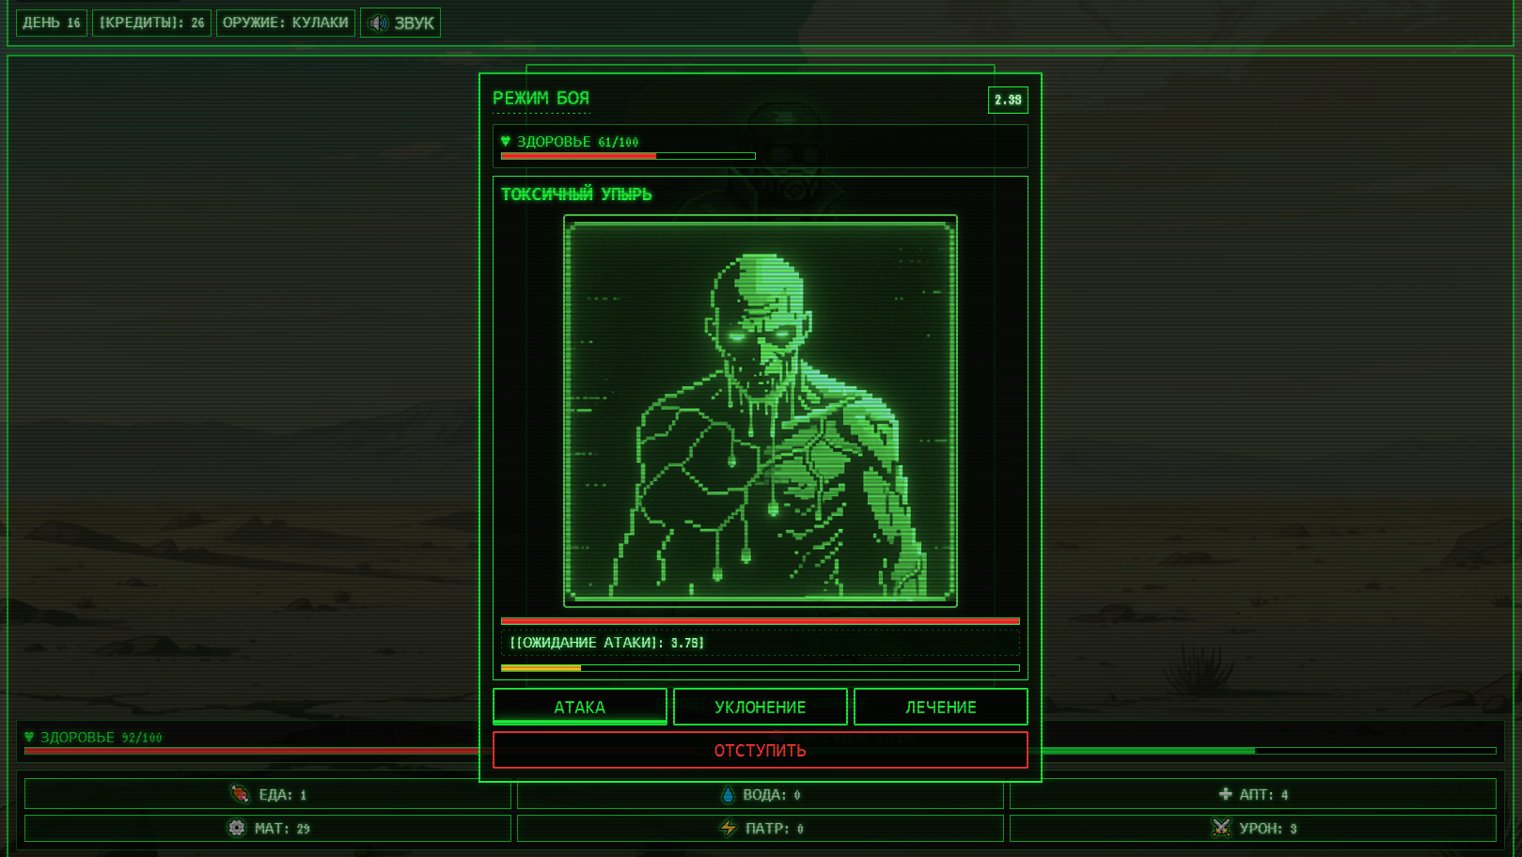
Task: Retreat with the ОТСТУПИТЬ button
Action: click(761, 750)
